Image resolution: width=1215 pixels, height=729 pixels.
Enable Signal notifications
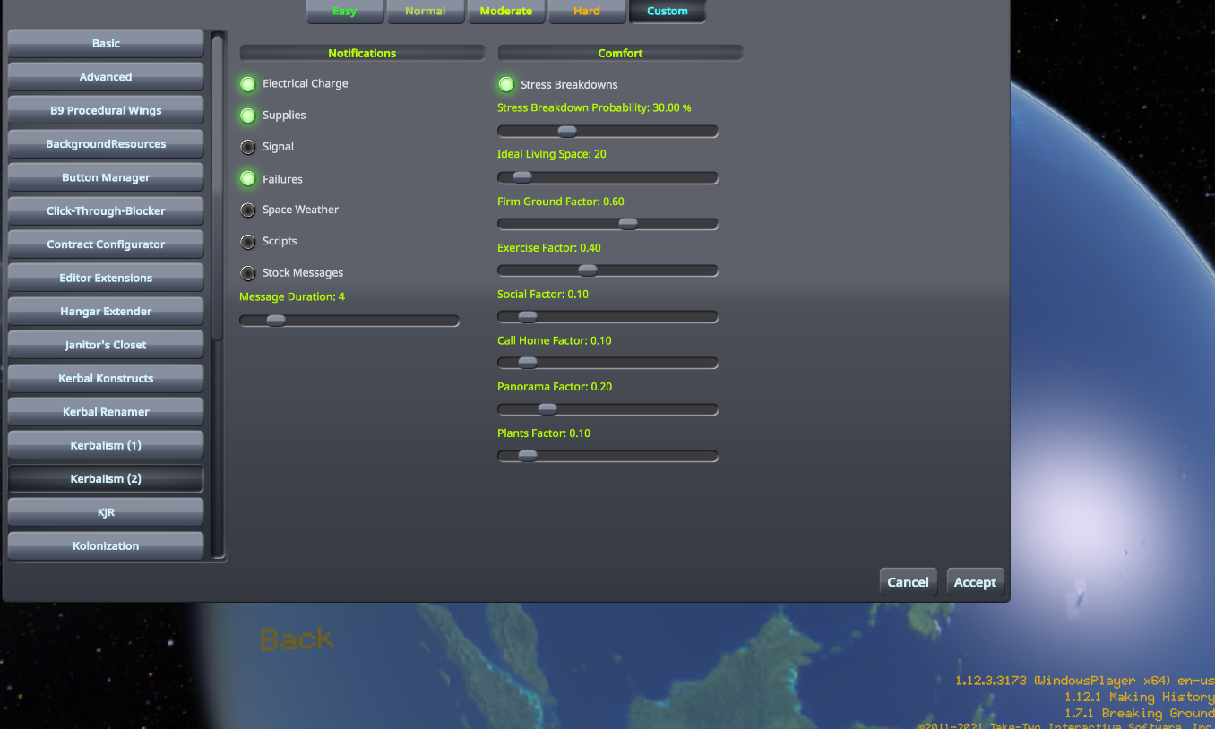click(x=248, y=147)
